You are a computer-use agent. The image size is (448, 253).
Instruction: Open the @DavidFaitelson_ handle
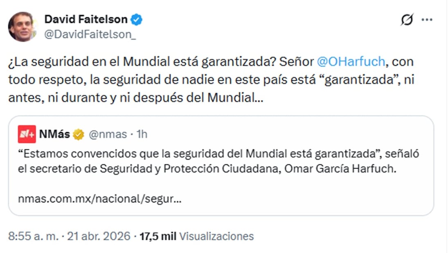coord(90,35)
